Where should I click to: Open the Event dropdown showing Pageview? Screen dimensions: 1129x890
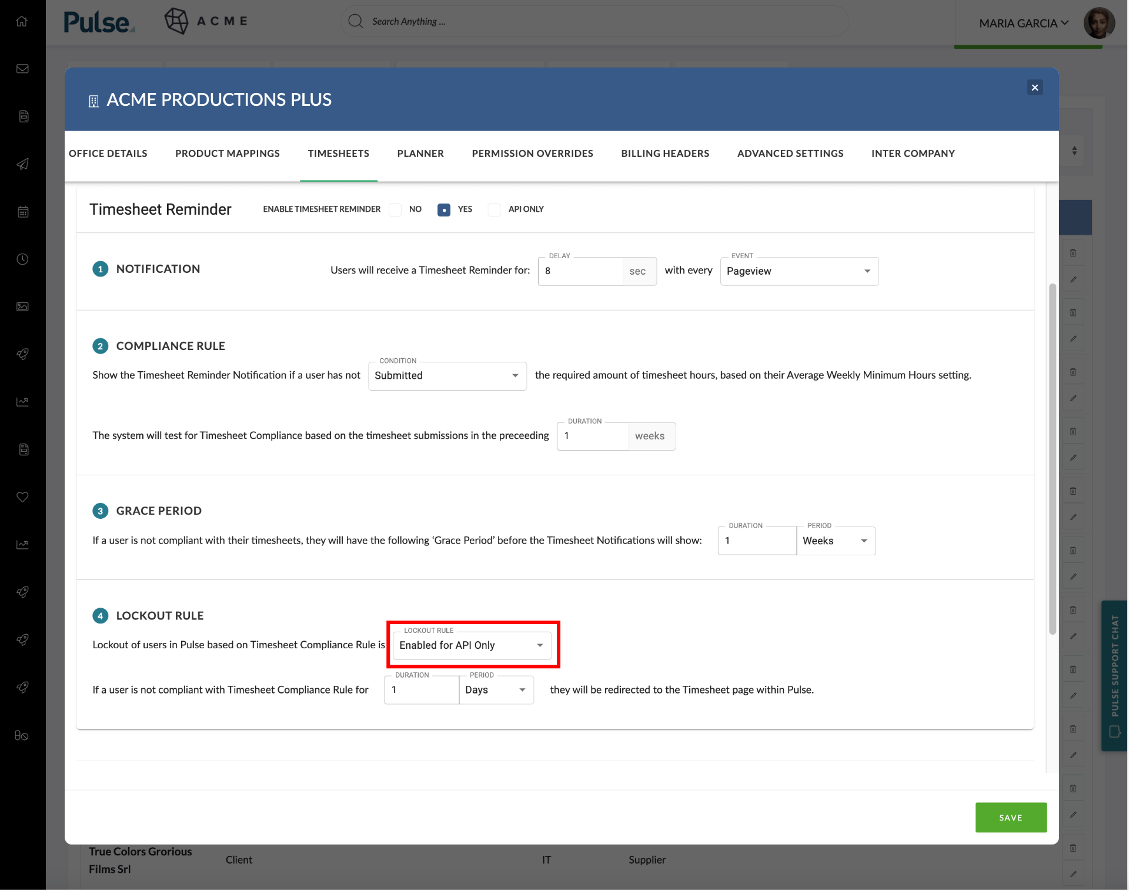pyautogui.click(x=799, y=271)
